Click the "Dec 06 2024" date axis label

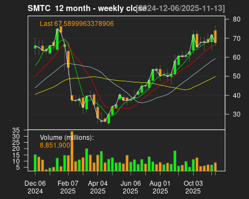35,187
